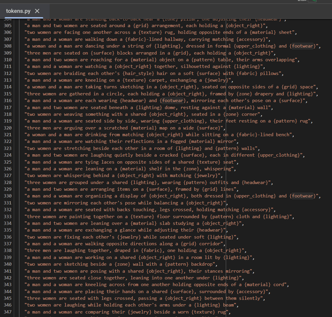Click line number 331 in the gutter
This screenshot has height=317, width=332.
tap(7, 203)
